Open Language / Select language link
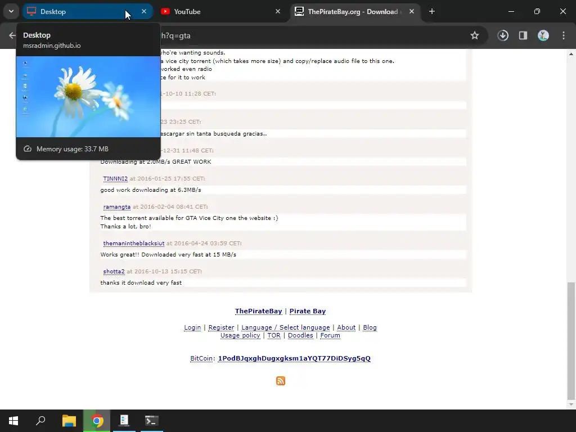 tap(285, 327)
